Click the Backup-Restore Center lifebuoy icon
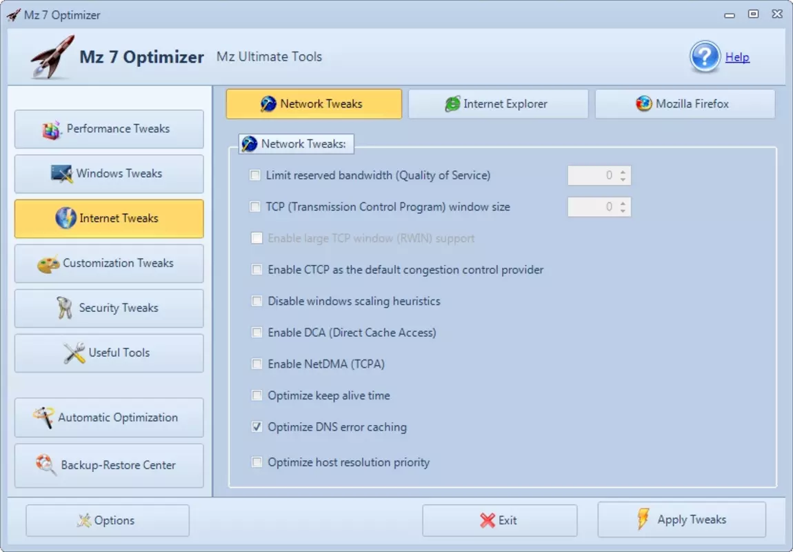 (46, 465)
